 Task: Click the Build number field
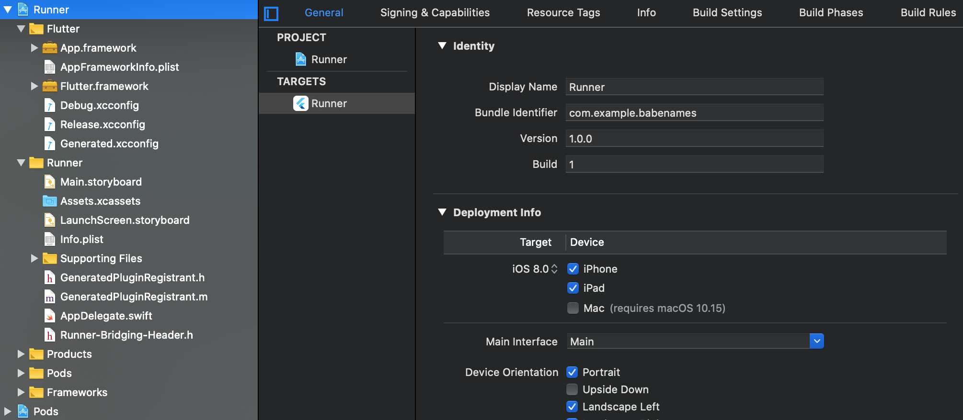click(695, 165)
